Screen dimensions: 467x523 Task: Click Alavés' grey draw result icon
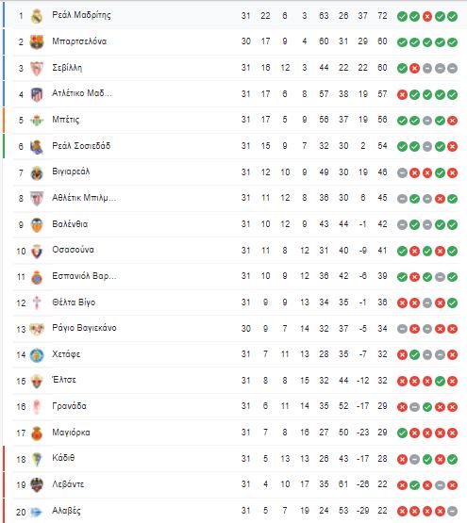(452, 511)
